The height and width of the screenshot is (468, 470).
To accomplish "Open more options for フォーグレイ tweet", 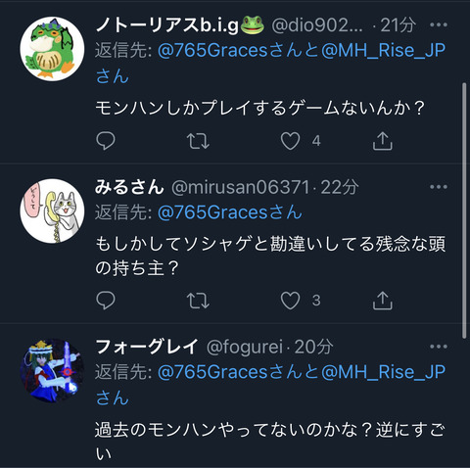I will [439, 347].
